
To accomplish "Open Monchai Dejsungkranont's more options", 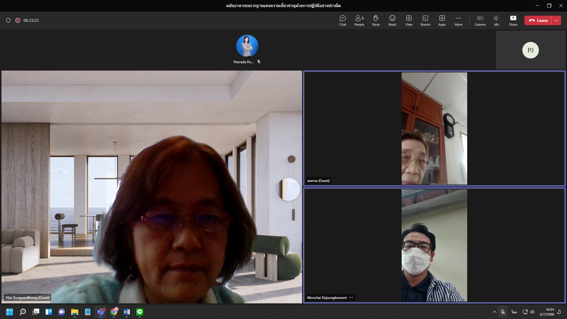I will [351, 297].
